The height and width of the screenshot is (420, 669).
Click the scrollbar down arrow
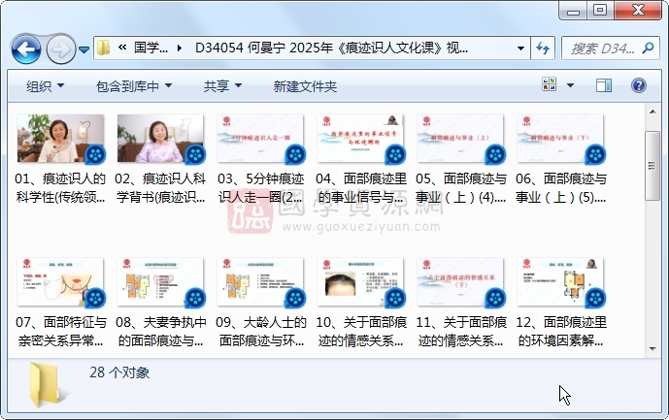tap(652, 349)
